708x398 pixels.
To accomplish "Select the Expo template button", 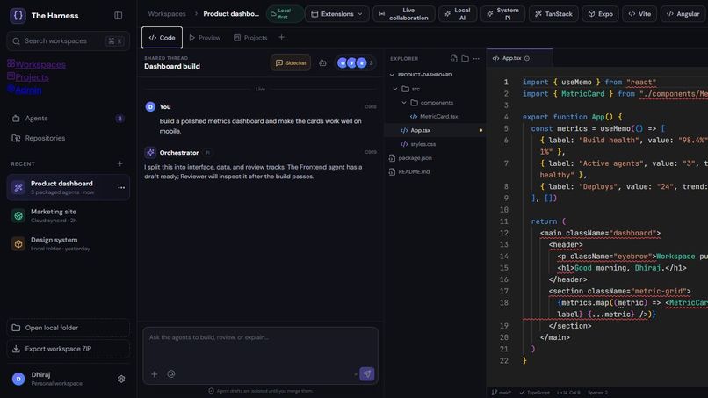I will coord(600,14).
